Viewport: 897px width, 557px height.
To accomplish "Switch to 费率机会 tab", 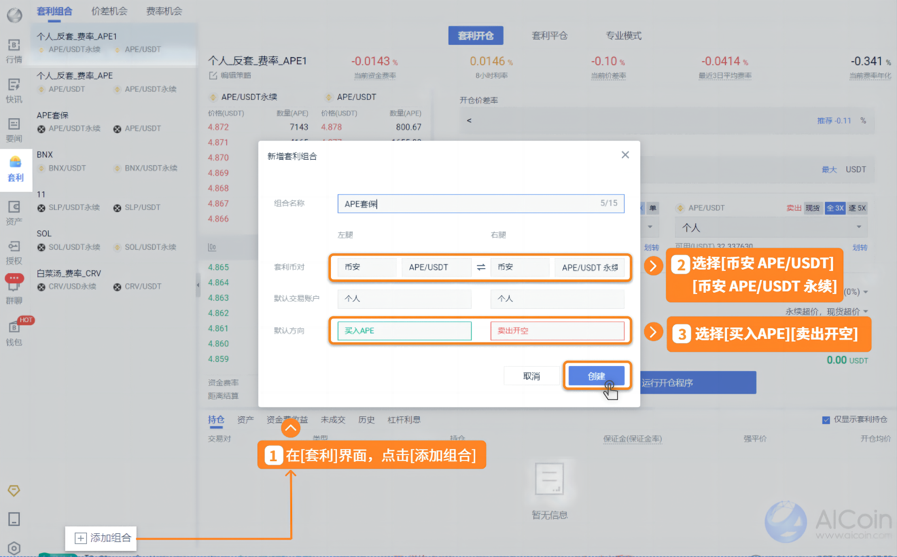I will (x=164, y=11).
